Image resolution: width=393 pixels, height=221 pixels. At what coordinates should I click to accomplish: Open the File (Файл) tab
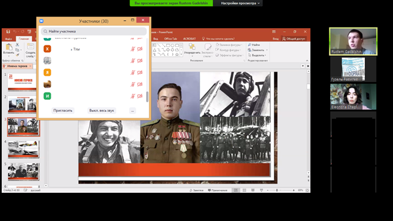pyautogui.click(x=9, y=39)
